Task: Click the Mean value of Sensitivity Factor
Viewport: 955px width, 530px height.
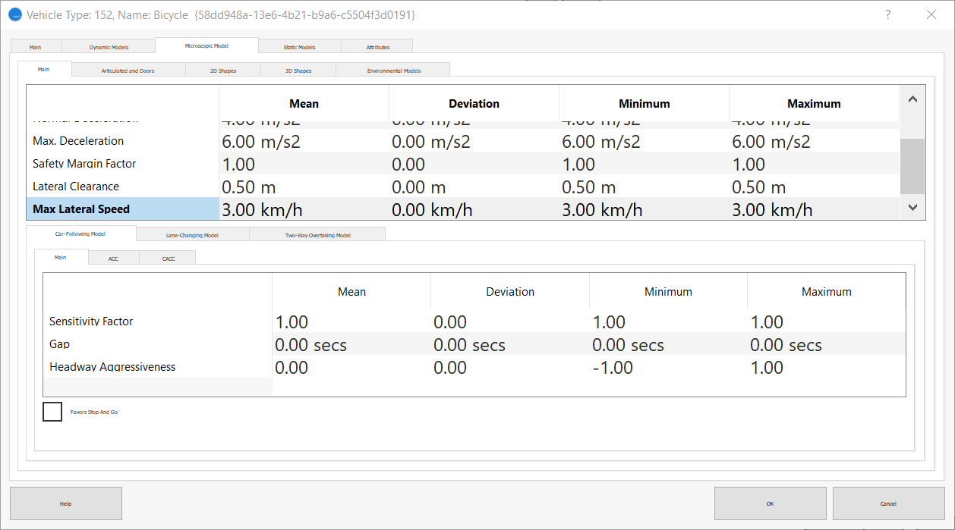Action: coord(351,321)
